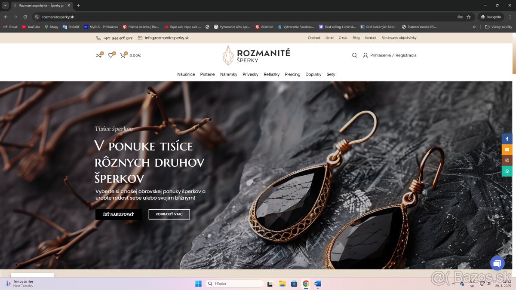Open the Facebook social sidebar icon
Viewport: 516px width, 290px height.
[x=507, y=139]
